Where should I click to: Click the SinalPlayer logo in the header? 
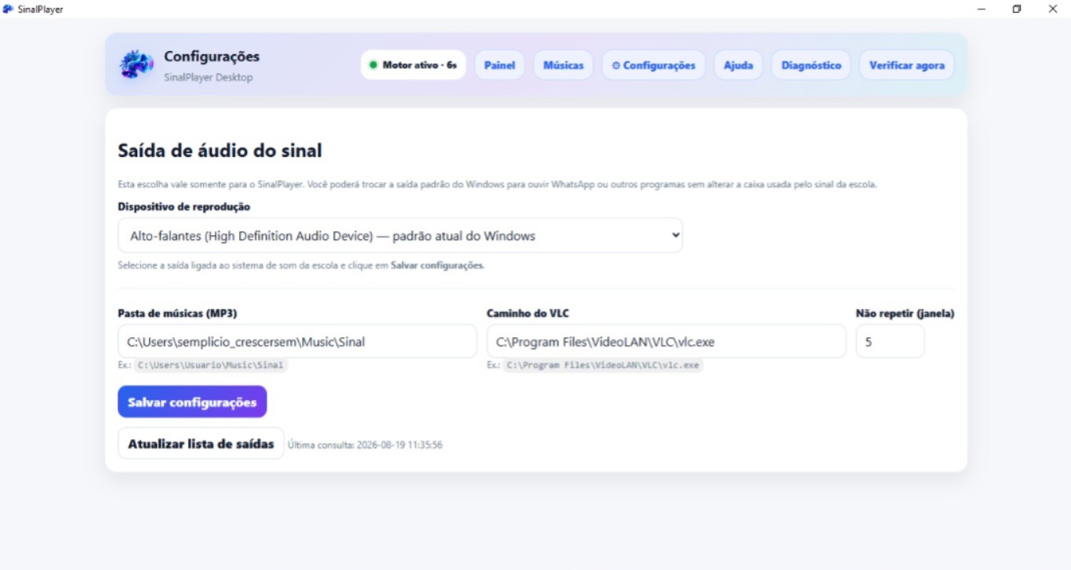(136, 64)
